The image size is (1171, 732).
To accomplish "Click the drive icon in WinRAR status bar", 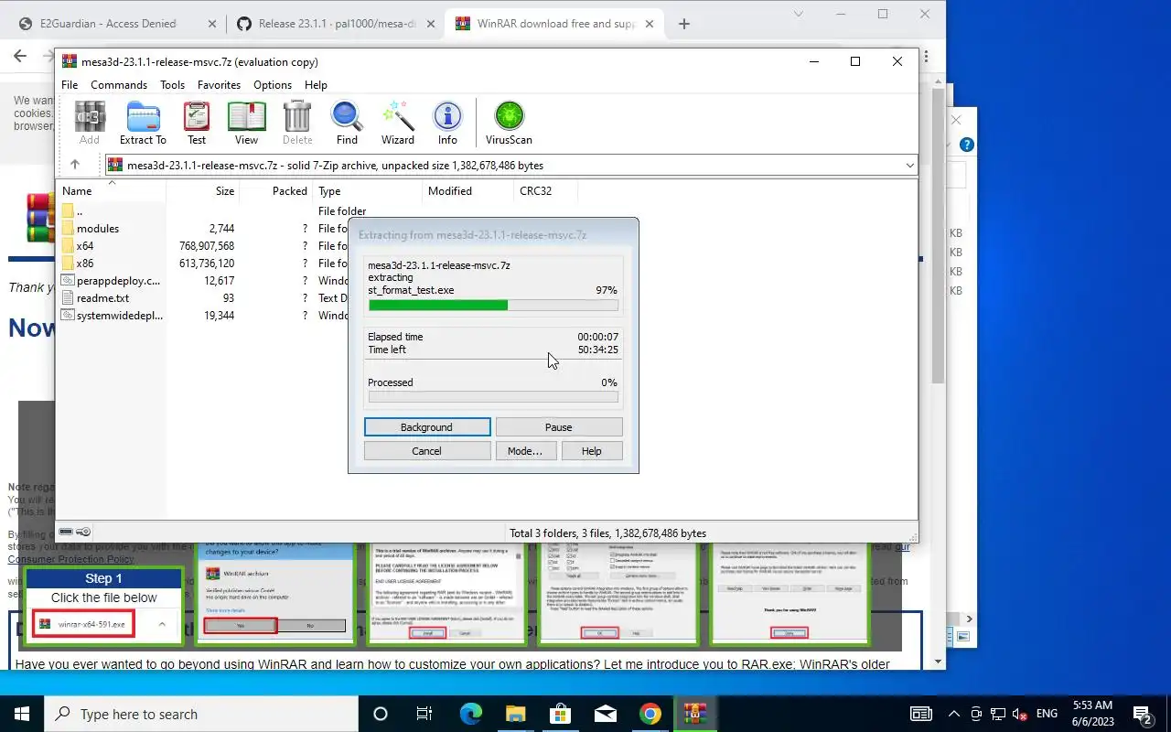I will click(66, 532).
